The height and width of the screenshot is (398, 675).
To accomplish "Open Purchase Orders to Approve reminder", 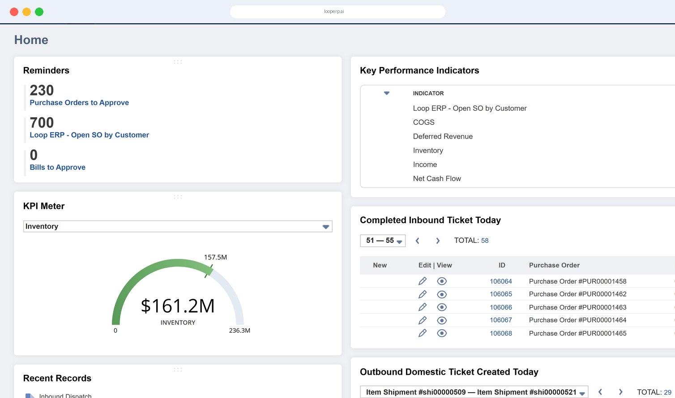I will click(79, 102).
